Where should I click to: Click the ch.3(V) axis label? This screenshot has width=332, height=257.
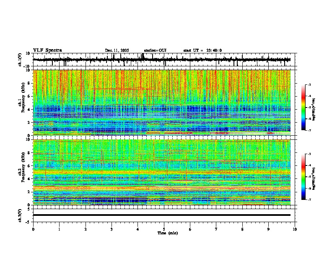[x=20, y=215]
